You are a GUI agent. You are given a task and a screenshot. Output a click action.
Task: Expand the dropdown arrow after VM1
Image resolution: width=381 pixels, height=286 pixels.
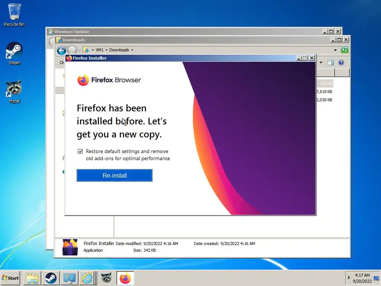[x=106, y=50]
